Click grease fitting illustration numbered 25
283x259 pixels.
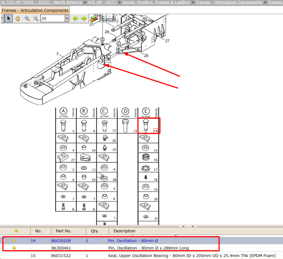[x=105, y=148]
